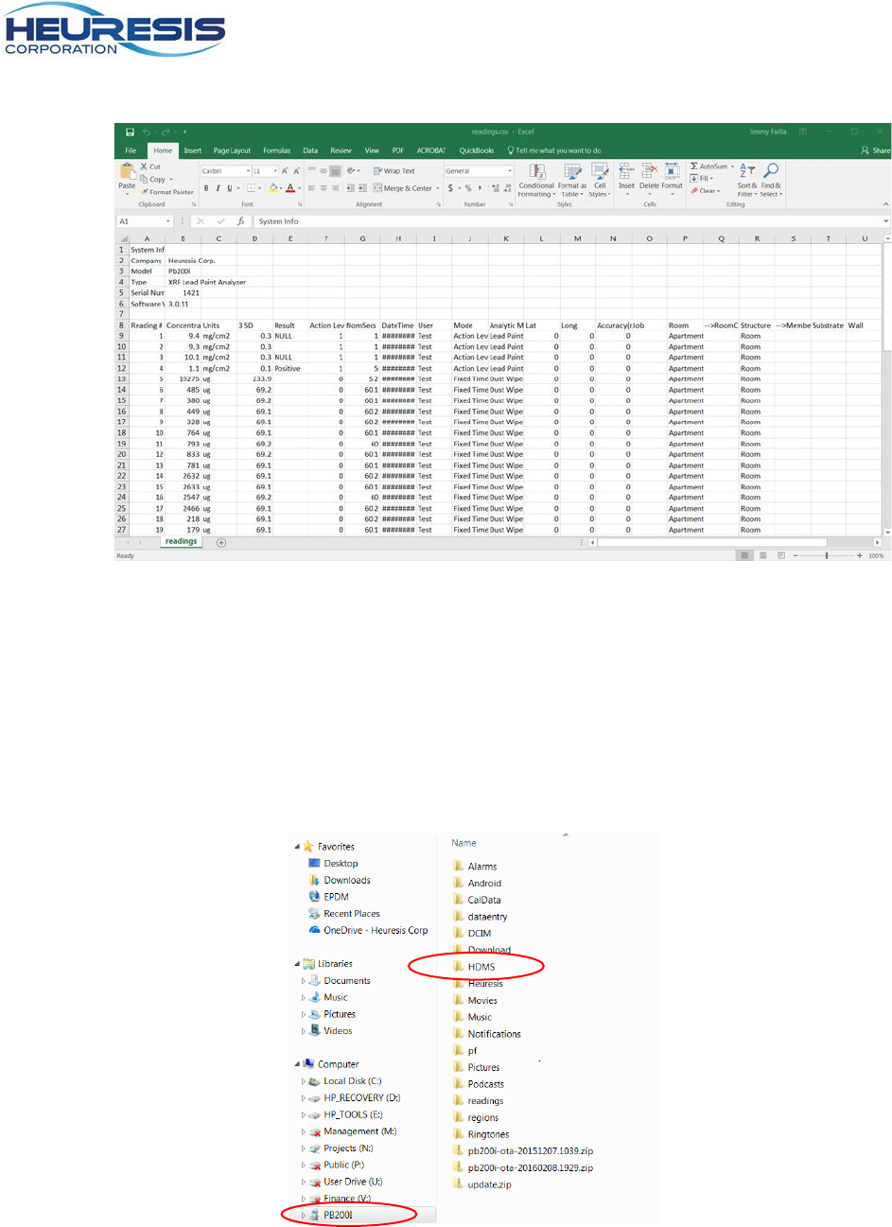Open Cell Styles gallery
This screenshot has width=892, height=1227.
(600, 180)
